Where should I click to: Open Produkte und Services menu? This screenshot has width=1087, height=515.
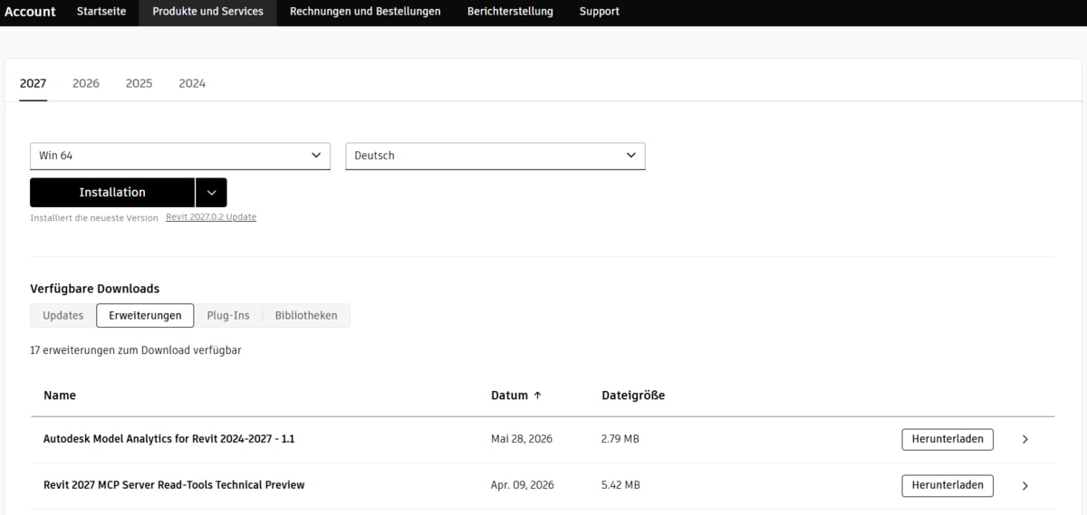tap(207, 12)
